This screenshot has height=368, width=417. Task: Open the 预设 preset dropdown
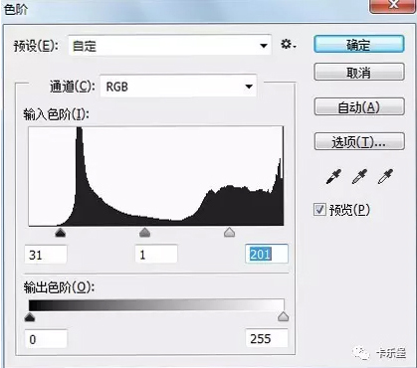(x=169, y=45)
